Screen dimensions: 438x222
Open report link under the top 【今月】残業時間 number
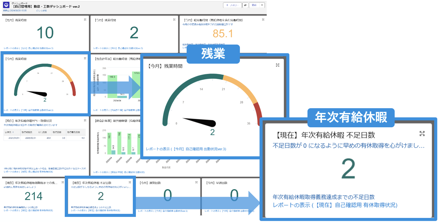(118, 48)
